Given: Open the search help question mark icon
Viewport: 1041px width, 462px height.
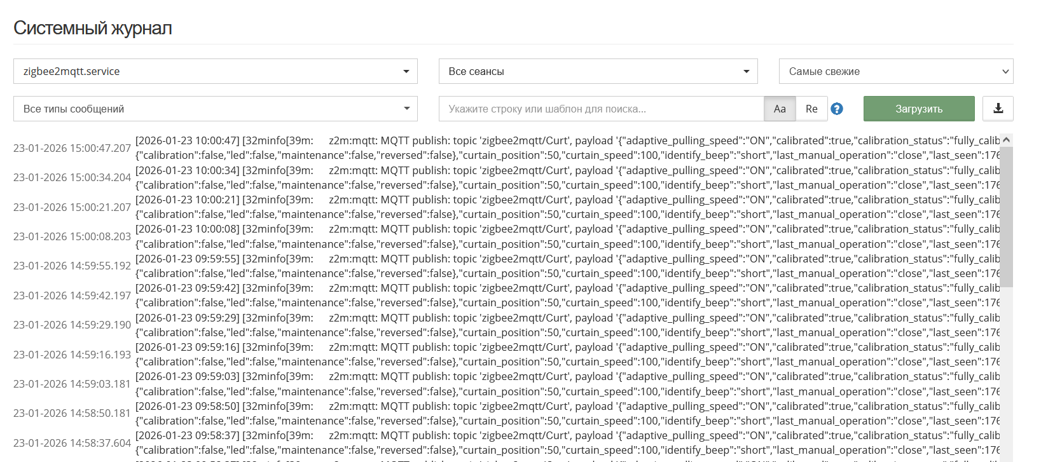Looking at the screenshot, I should click(x=837, y=109).
